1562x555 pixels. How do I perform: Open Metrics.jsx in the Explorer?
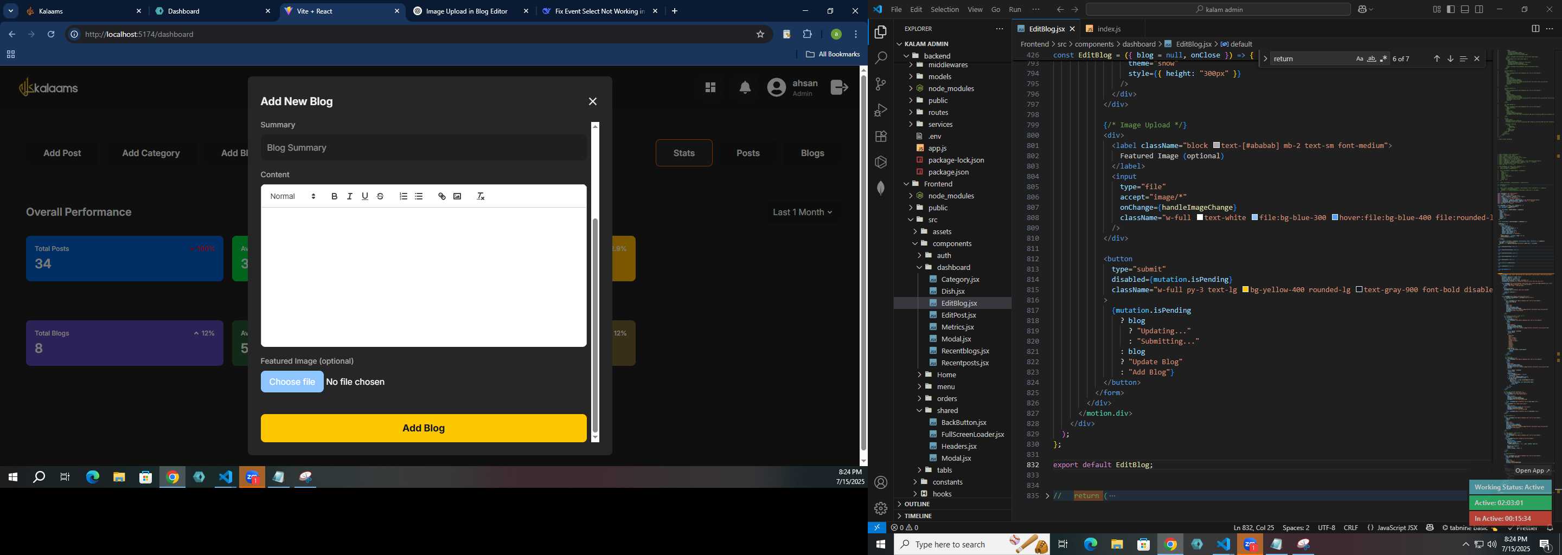[x=957, y=327]
